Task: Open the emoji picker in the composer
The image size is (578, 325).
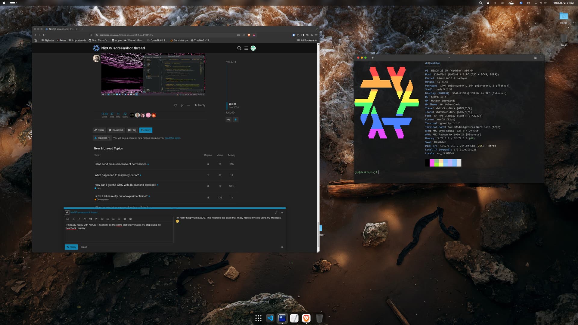Action: point(119,219)
